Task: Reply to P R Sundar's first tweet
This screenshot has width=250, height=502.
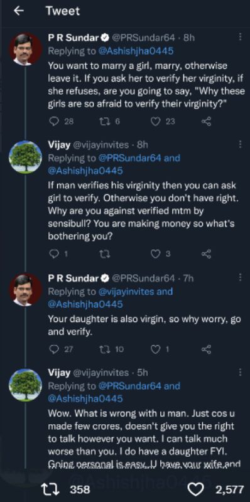Action: click(x=55, y=122)
